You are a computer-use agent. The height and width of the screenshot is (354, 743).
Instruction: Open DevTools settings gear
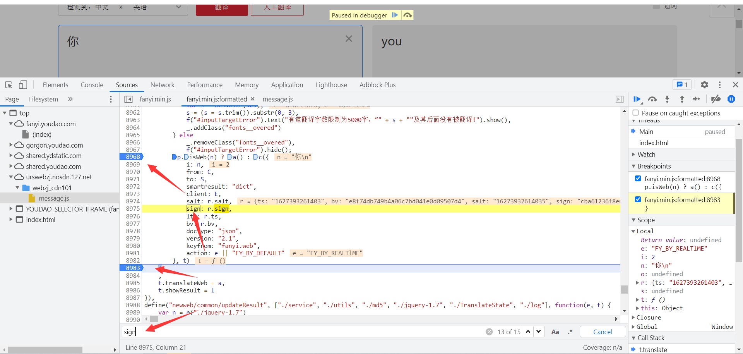pyautogui.click(x=705, y=85)
